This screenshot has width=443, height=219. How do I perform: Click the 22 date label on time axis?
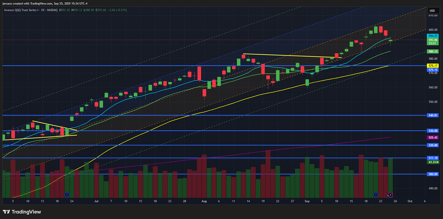pos(278,201)
